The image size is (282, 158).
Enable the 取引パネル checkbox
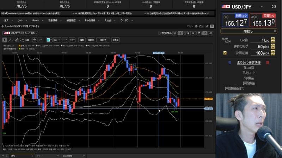click(159, 33)
